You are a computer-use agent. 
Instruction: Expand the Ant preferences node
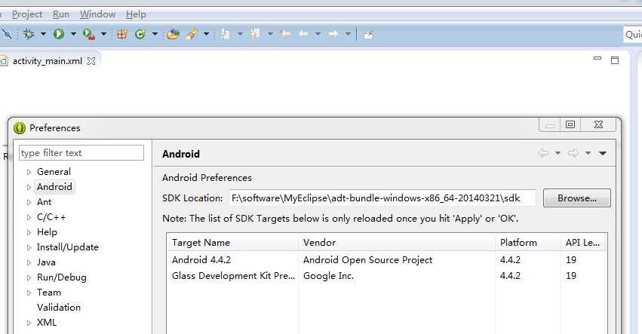click(x=29, y=203)
